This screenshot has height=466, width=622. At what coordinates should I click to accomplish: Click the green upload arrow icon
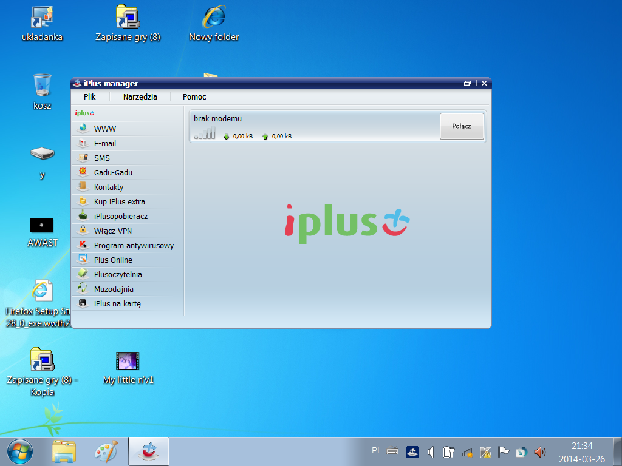tap(265, 137)
